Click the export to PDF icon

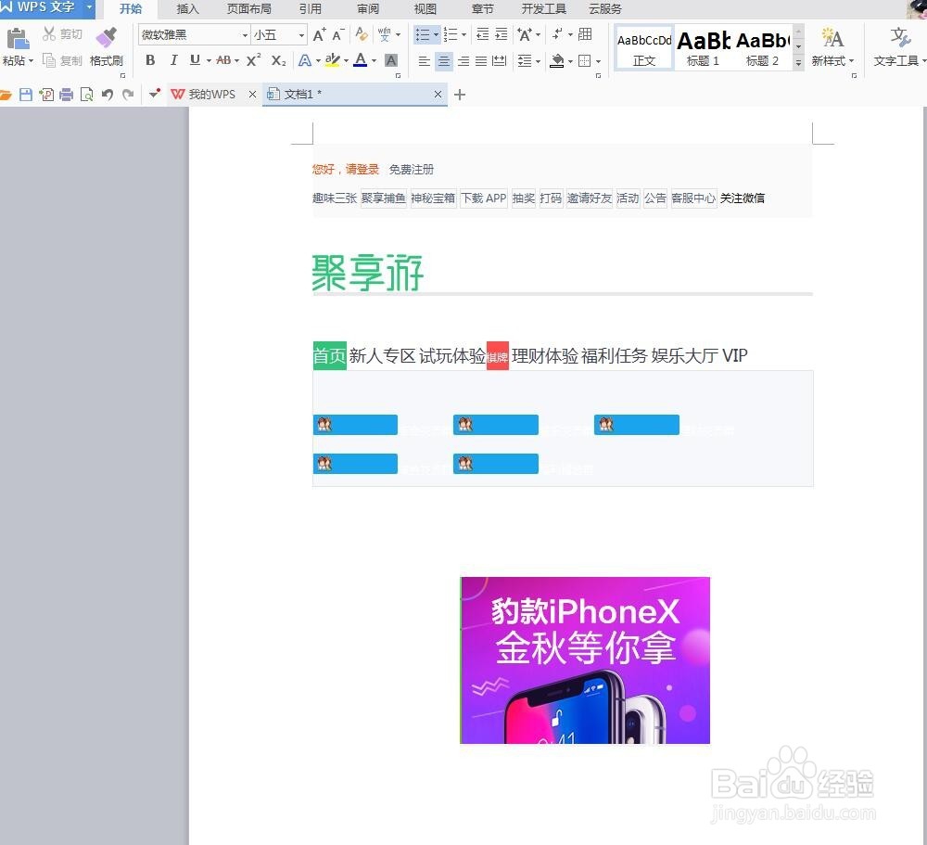point(46,95)
